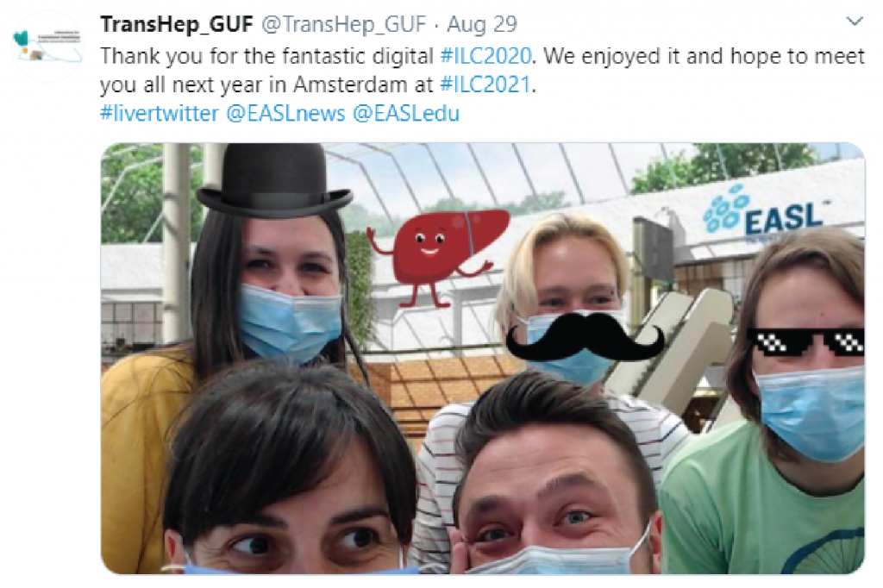The width and height of the screenshot is (883, 588).
Task: Expand the tweet options chevron menu
Action: pyautogui.click(x=855, y=22)
